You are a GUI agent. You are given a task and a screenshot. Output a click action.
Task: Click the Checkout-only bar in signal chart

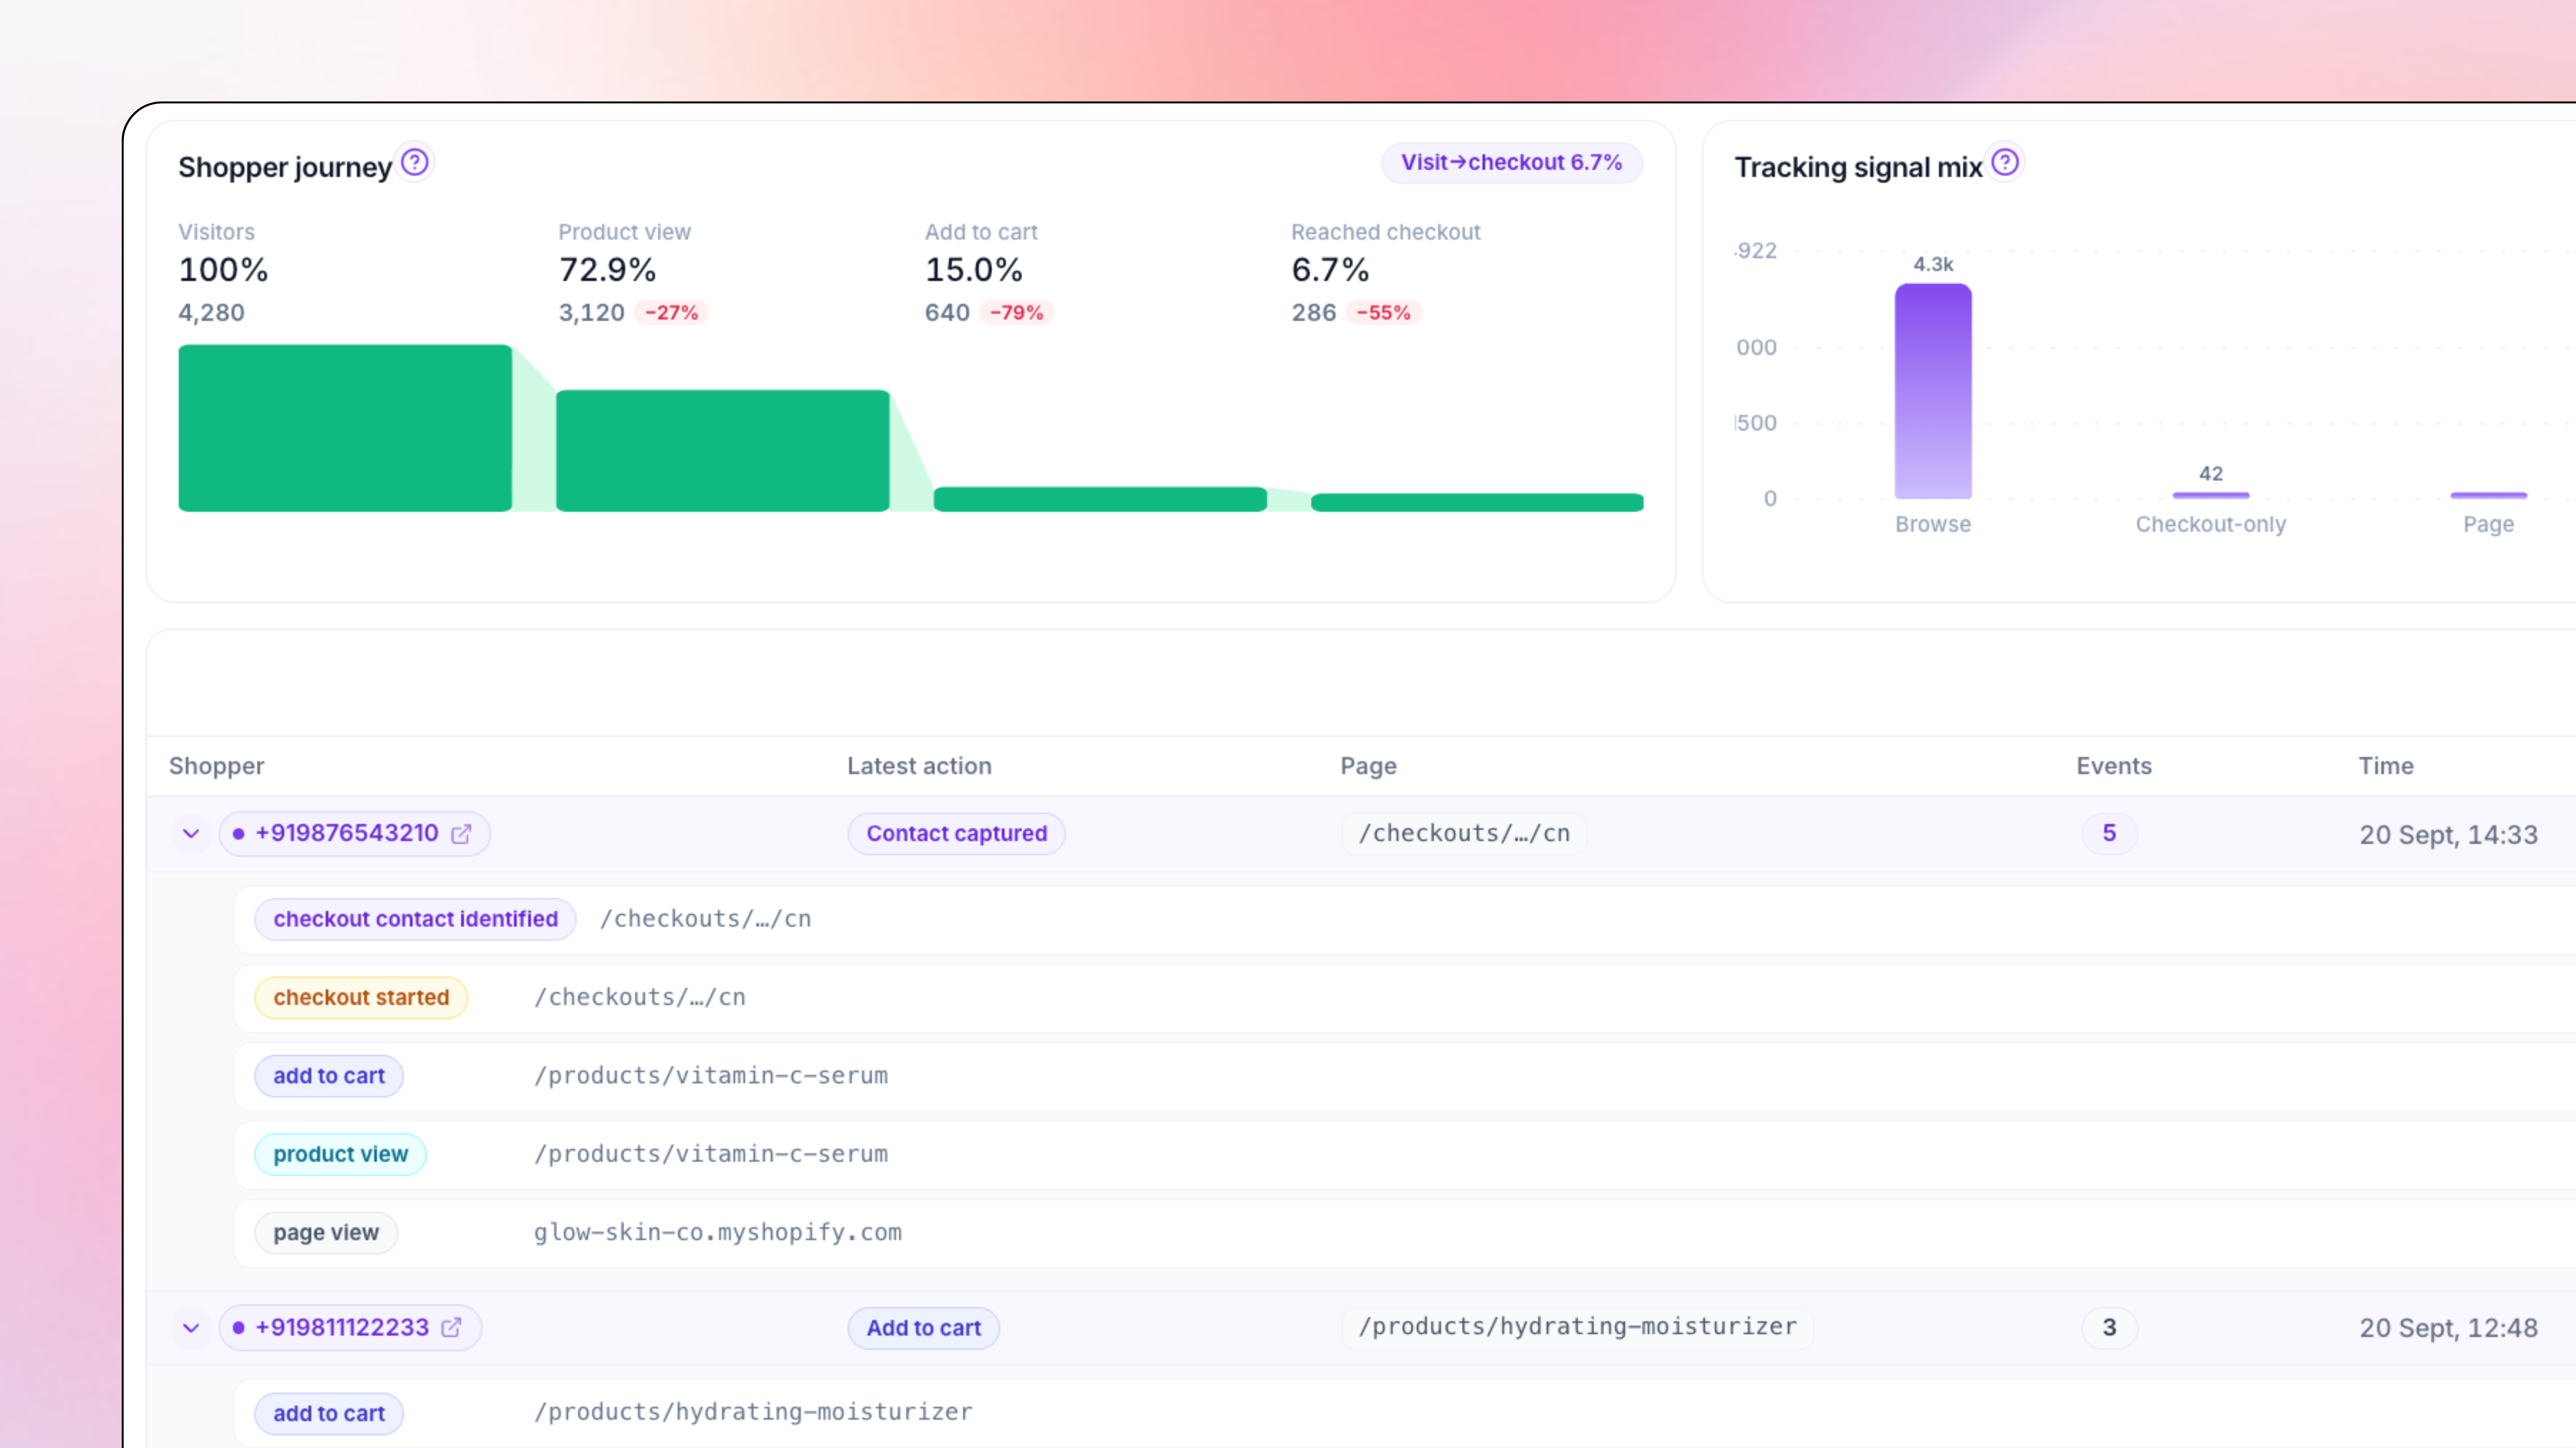2211,495
